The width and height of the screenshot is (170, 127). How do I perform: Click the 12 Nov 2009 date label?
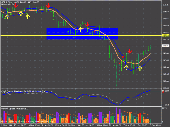point(6,125)
